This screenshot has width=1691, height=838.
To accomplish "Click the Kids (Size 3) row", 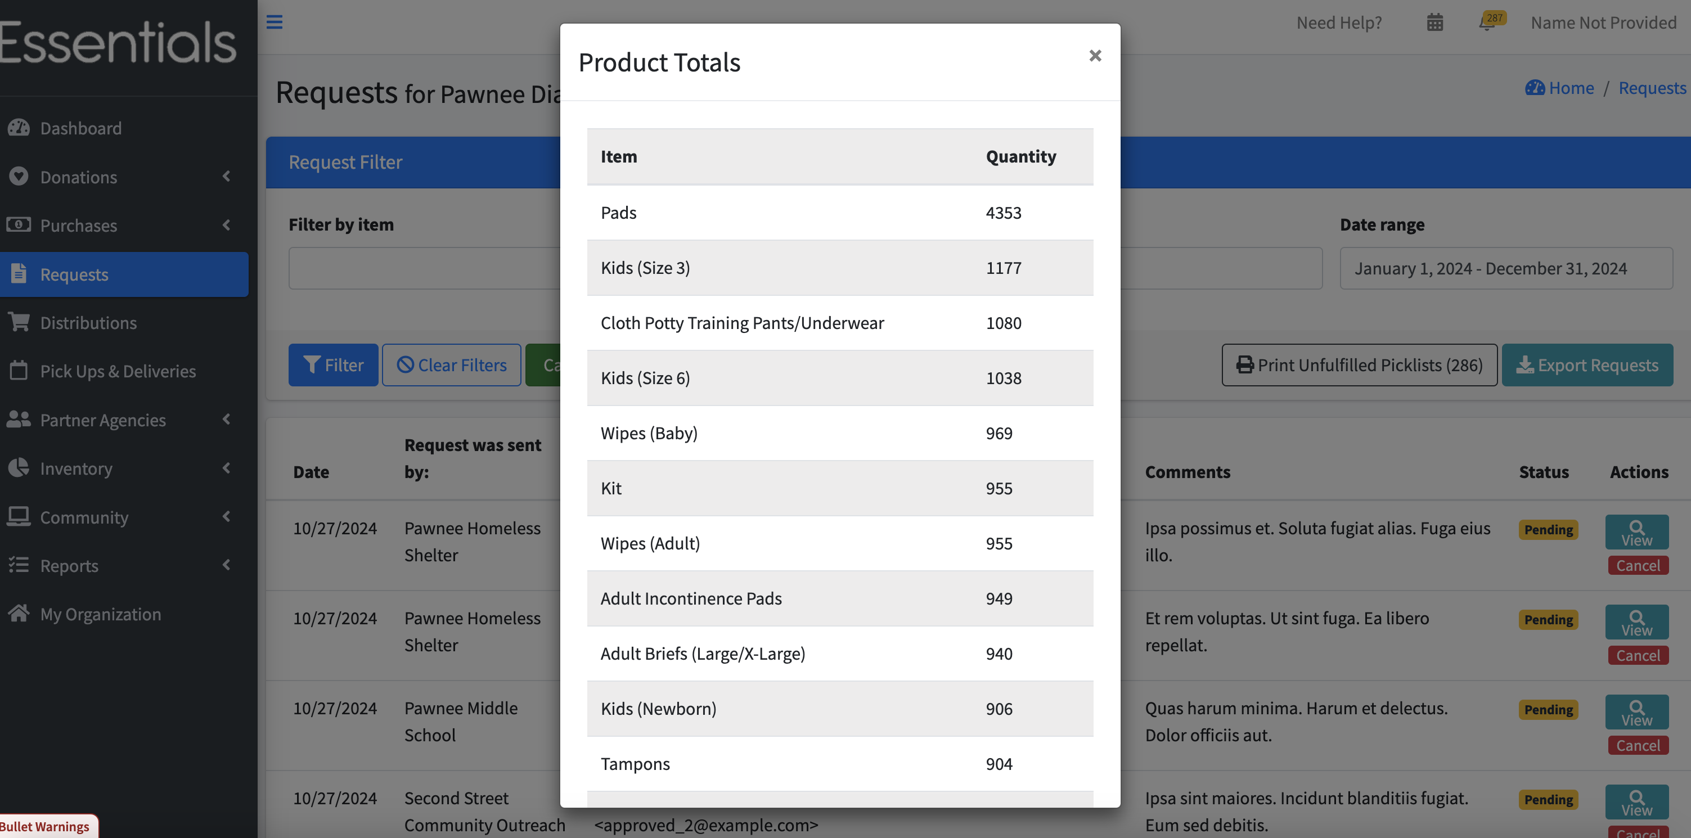I will (839, 268).
